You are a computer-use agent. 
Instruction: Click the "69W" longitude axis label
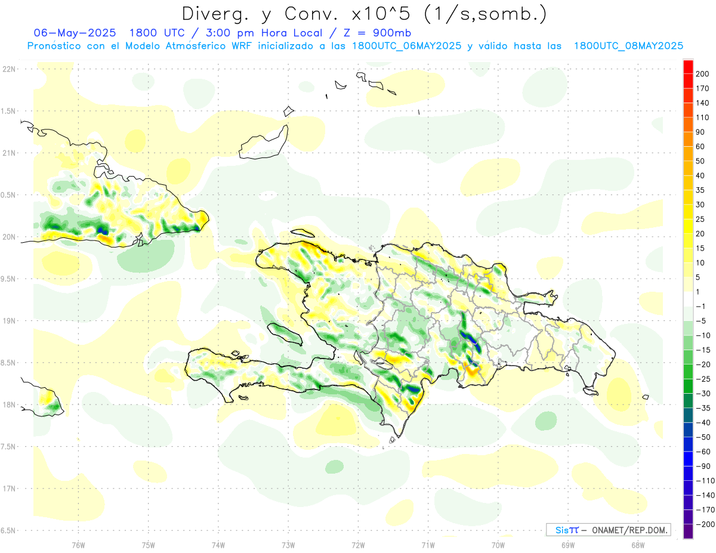click(567, 545)
